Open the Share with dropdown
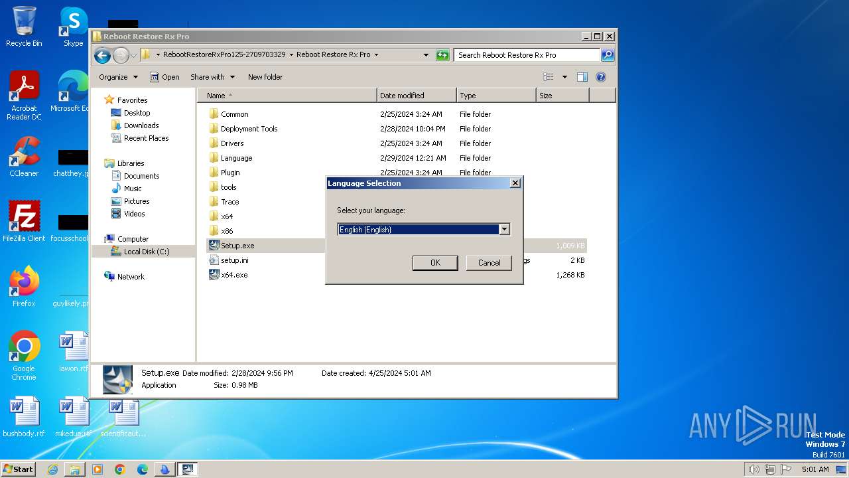Screen dimensions: 849x478 click(212, 77)
